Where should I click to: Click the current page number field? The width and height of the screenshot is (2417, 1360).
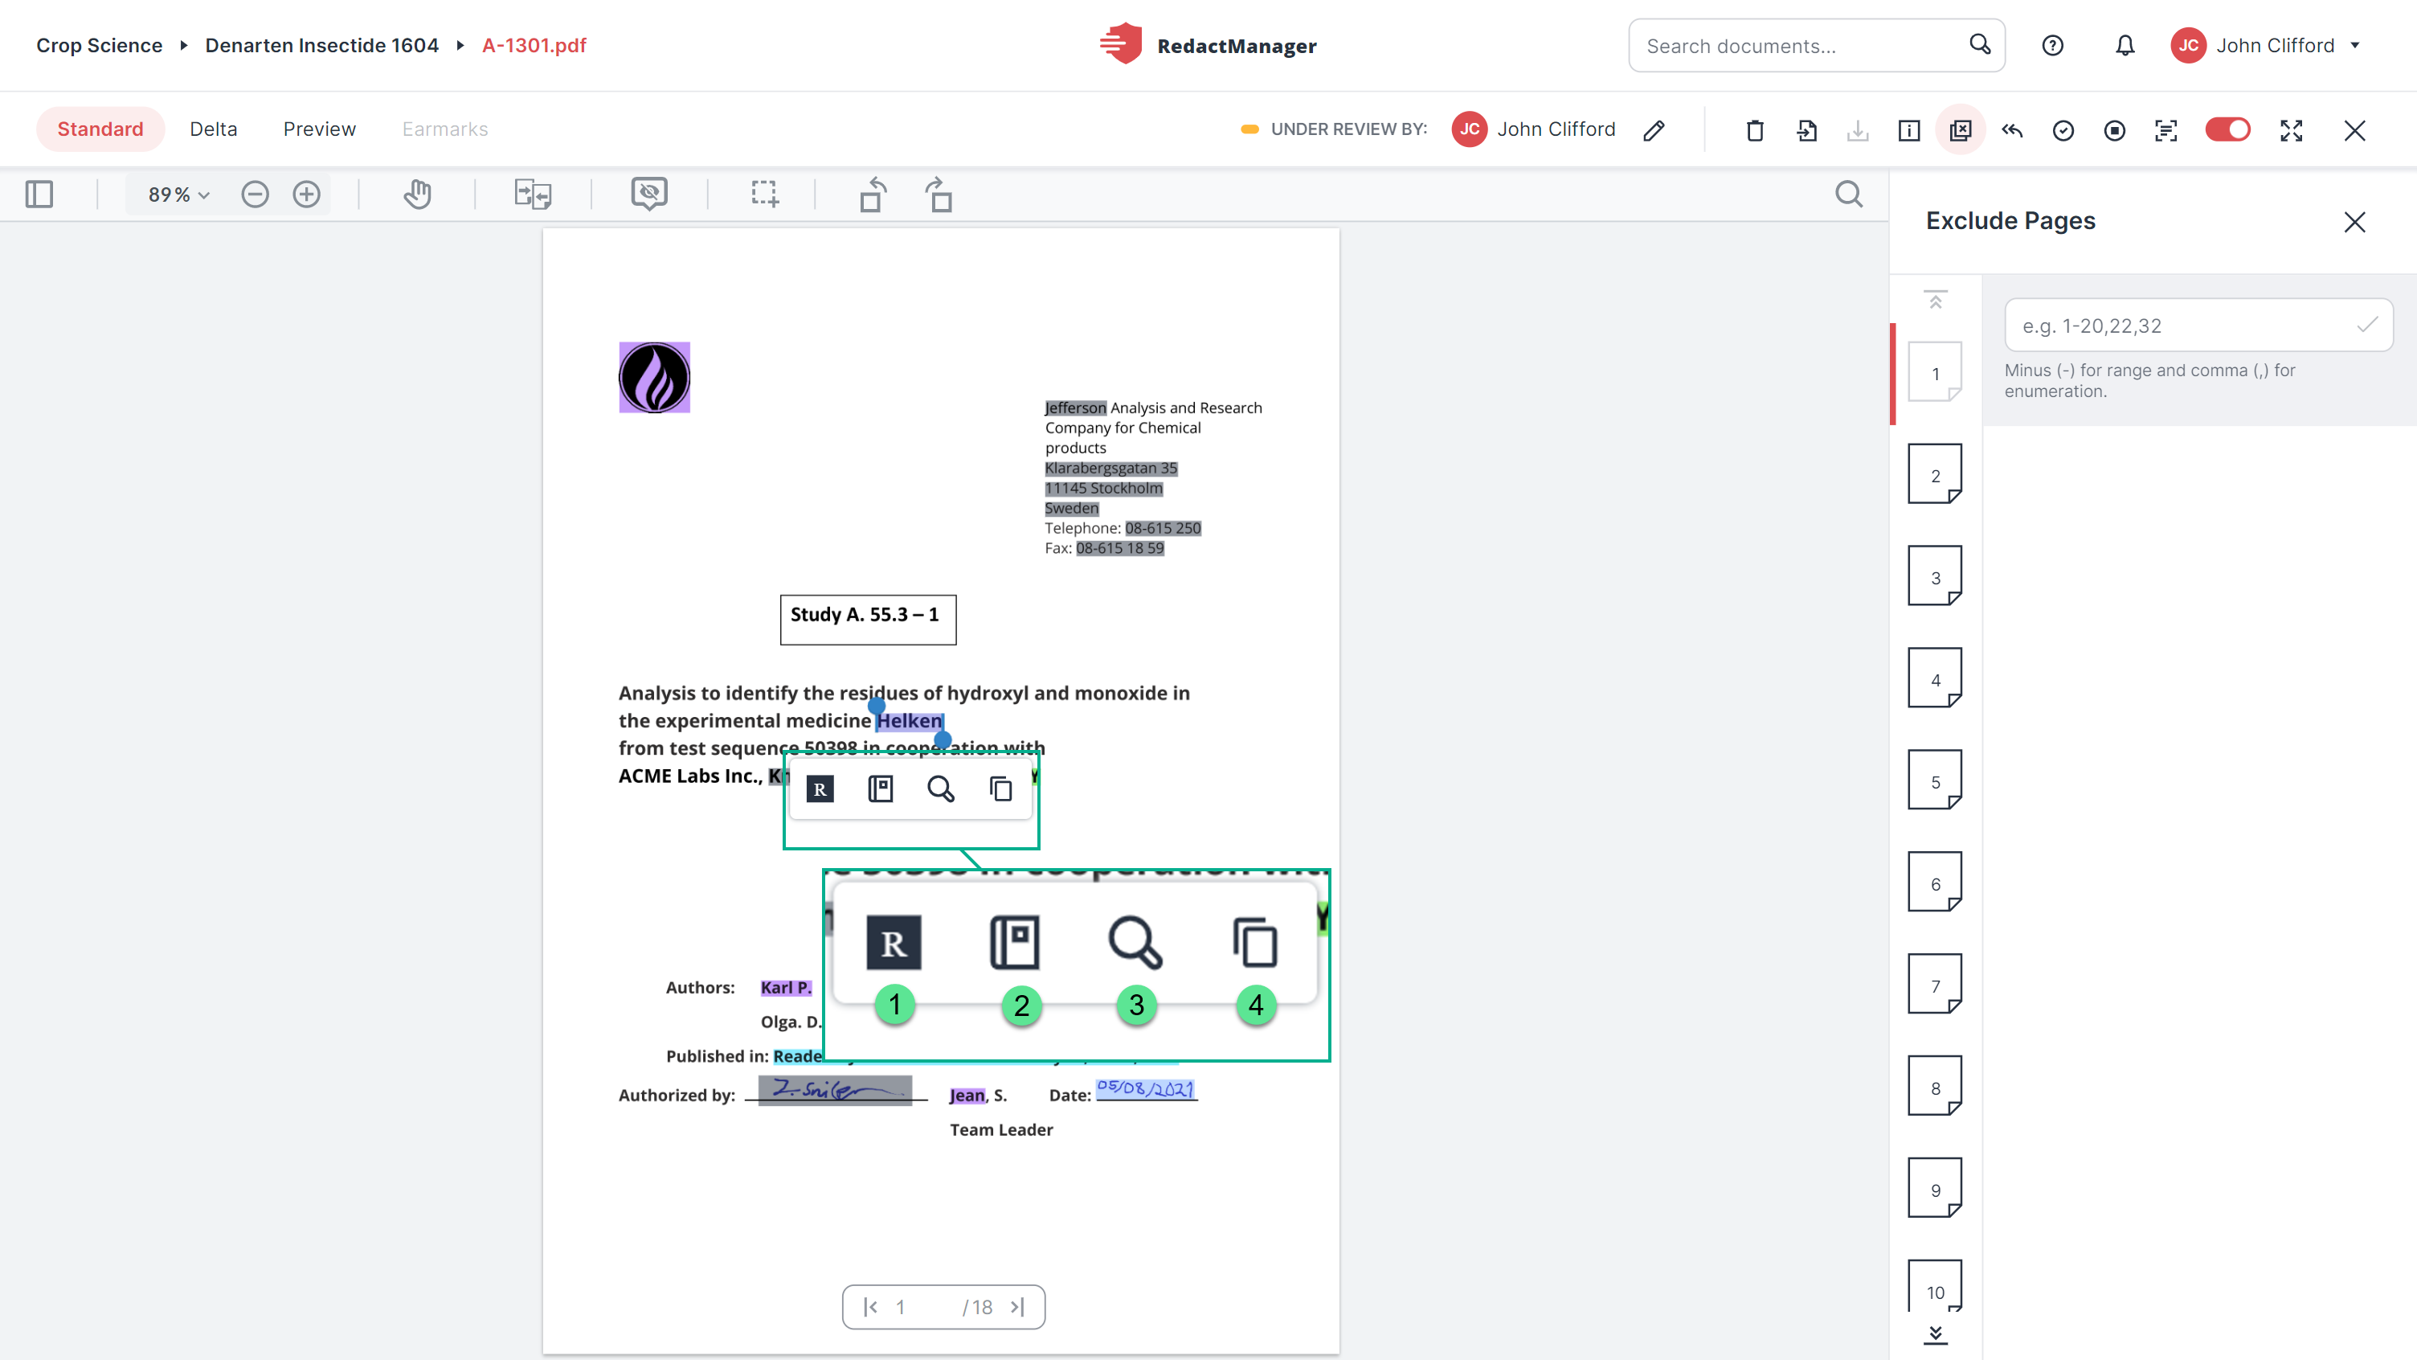pos(902,1306)
